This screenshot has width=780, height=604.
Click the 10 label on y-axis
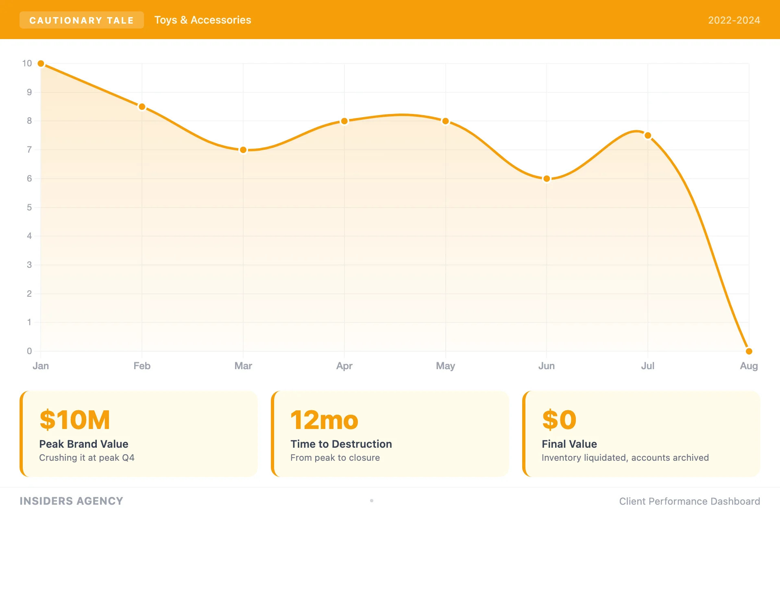point(27,63)
